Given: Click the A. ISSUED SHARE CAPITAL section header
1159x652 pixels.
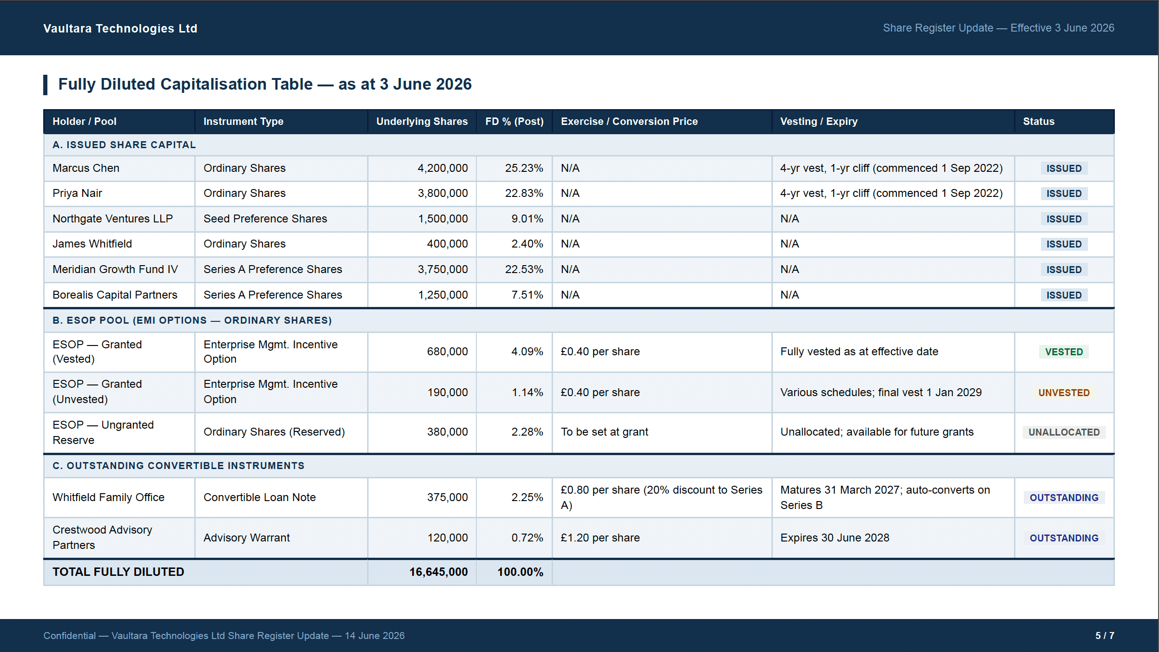Looking at the screenshot, I should 579,145.
